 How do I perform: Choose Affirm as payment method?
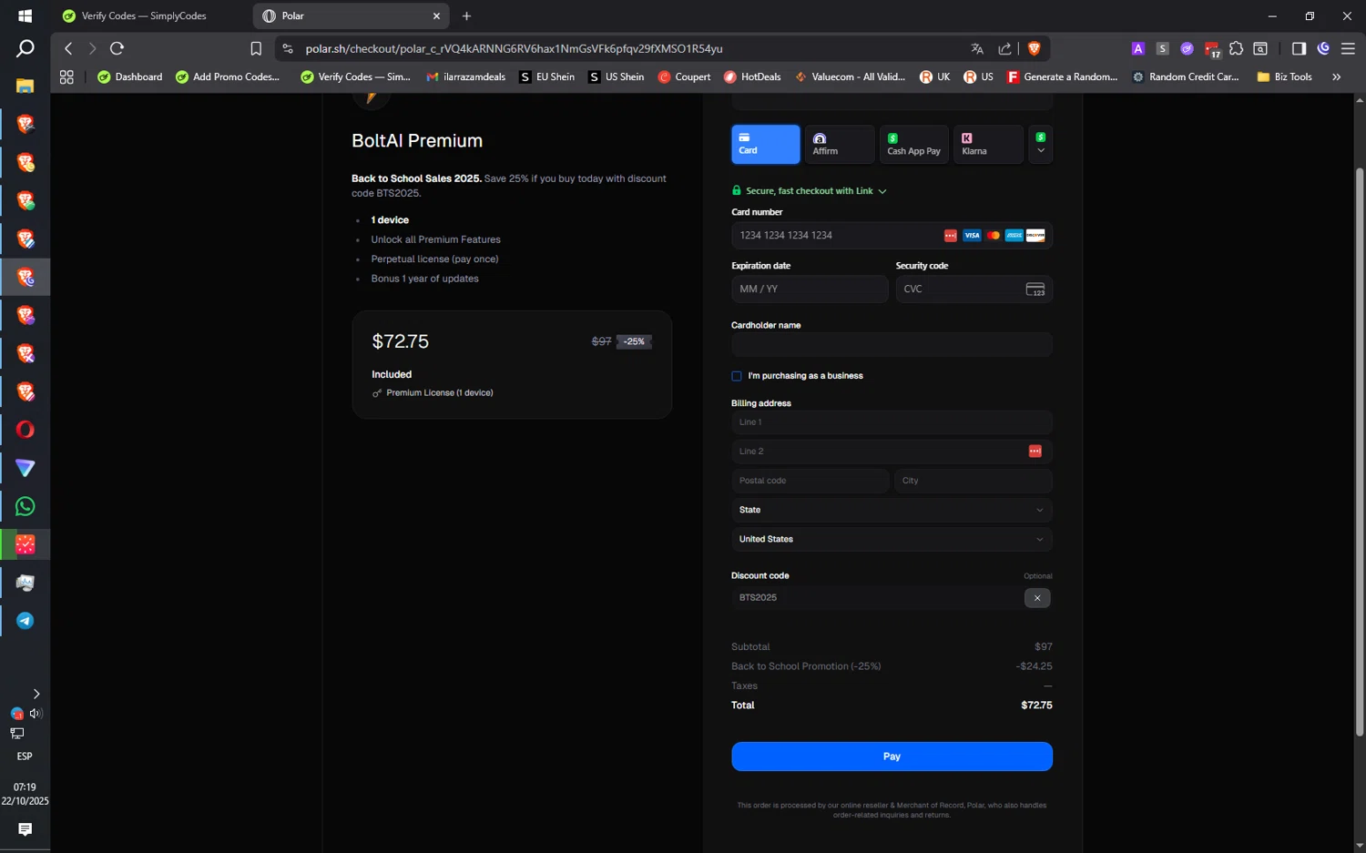[x=839, y=145]
